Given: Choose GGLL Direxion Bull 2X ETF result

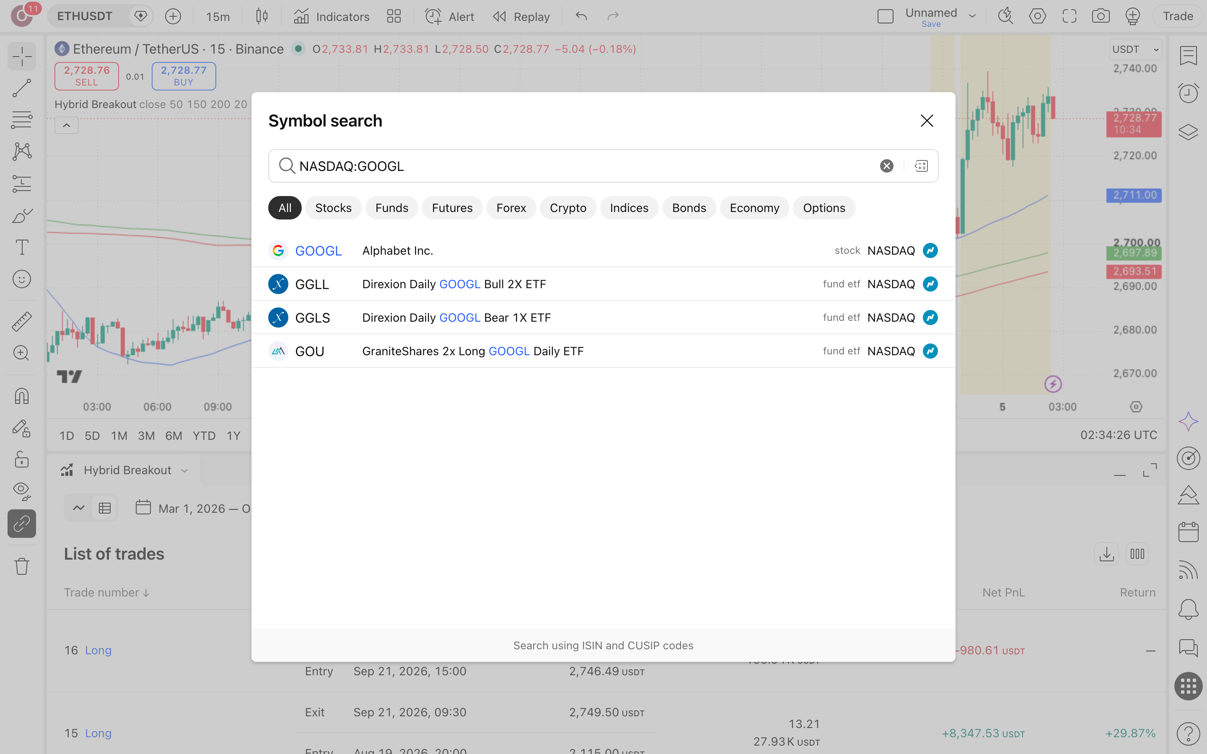Looking at the screenshot, I should click(x=603, y=284).
